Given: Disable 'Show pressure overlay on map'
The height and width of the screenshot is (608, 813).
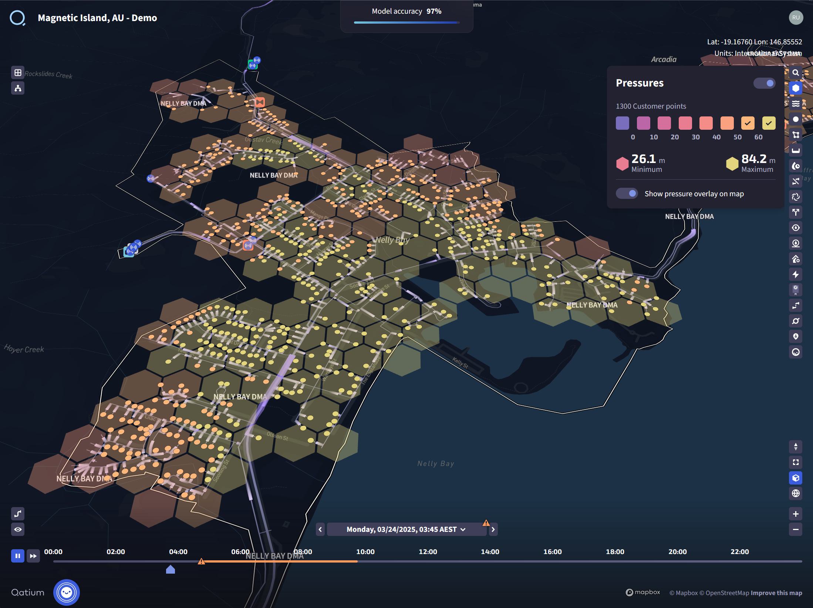Looking at the screenshot, I should pyautogui.click(x=627, y=193).
